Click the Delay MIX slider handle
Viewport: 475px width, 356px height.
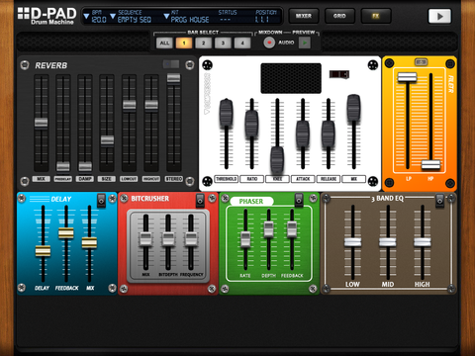coord(89,242)
